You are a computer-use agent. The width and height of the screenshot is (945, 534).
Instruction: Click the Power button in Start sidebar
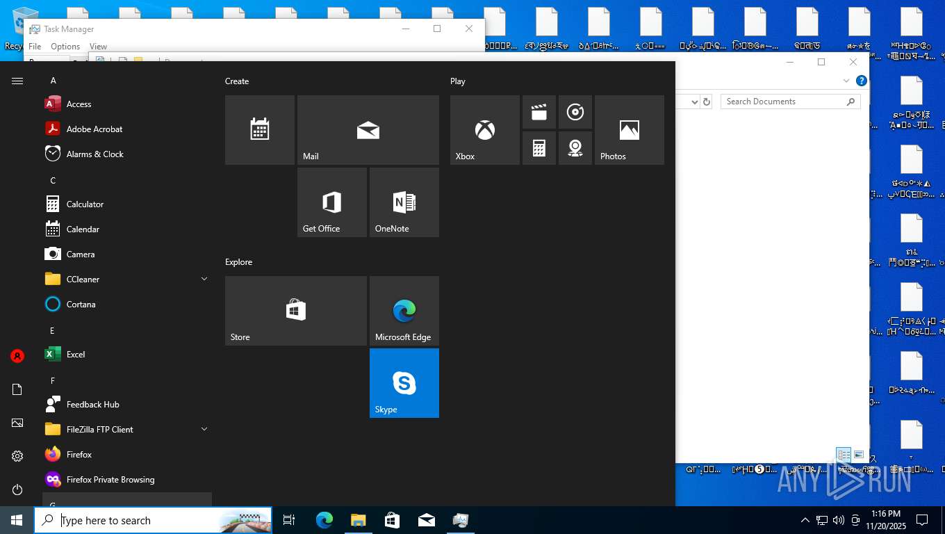pyautogui.click(x=17, y=489)
